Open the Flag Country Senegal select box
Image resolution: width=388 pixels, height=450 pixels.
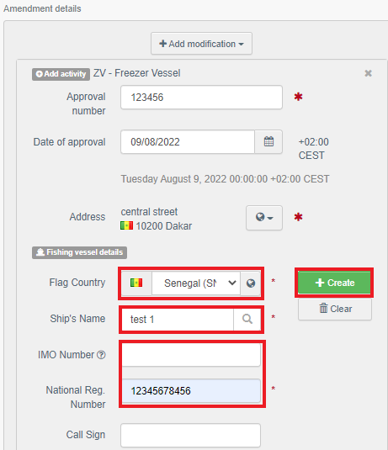196,283
